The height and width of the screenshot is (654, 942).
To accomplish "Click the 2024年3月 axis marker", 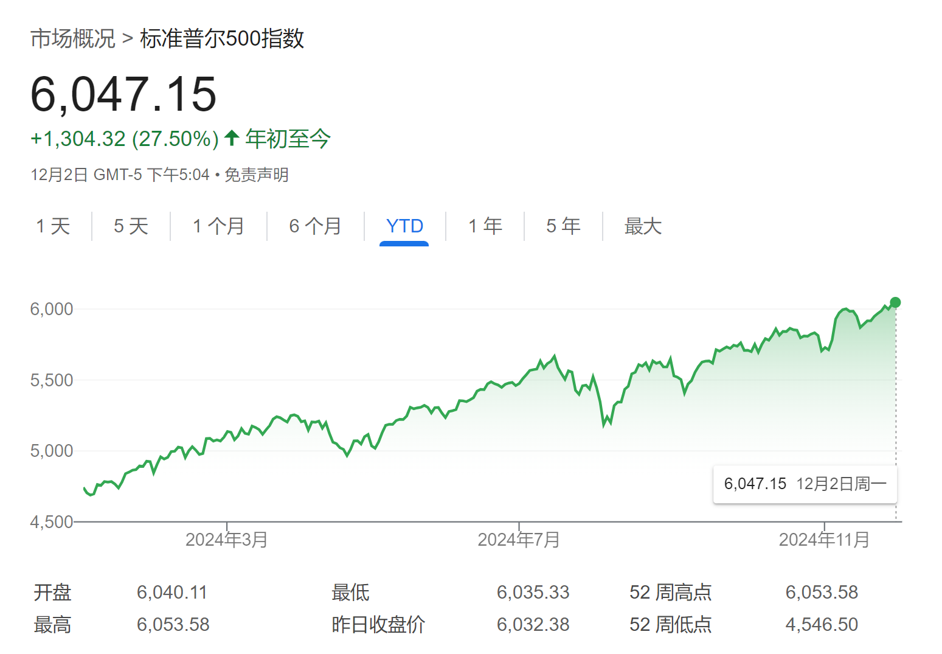I will point(227,540).
